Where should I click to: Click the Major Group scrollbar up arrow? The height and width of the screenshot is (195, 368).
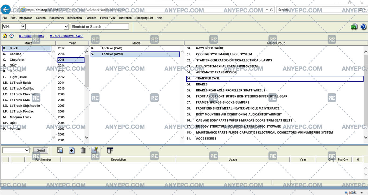click(x=366, y=52)
